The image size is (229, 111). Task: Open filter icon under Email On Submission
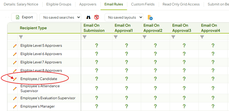(x=85, y=37)
